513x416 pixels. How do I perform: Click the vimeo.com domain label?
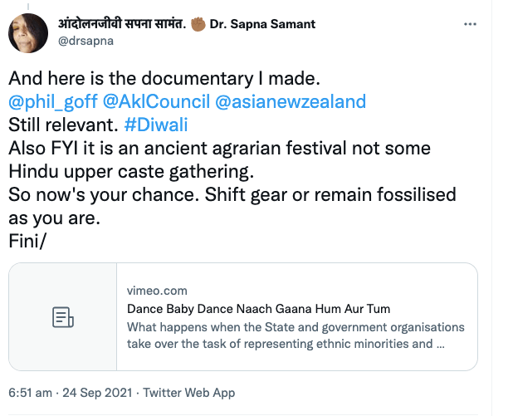[157, 291]
